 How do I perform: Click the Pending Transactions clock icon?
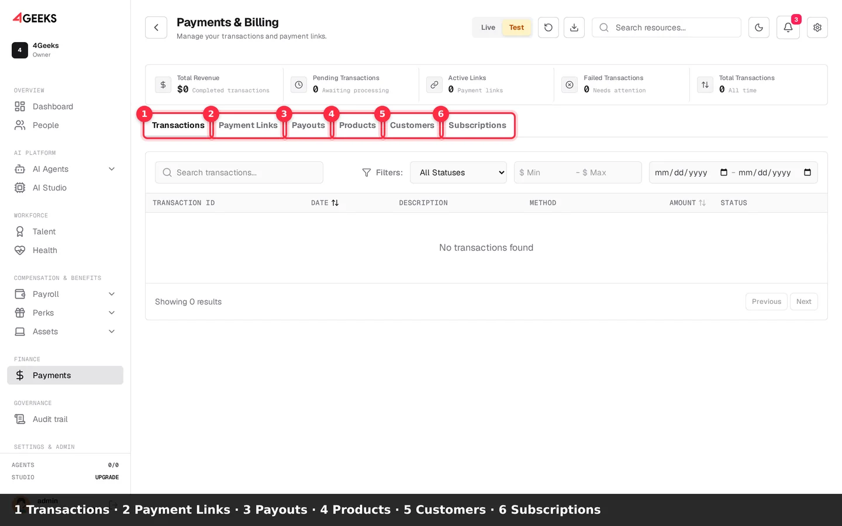[x=299, y=85]
